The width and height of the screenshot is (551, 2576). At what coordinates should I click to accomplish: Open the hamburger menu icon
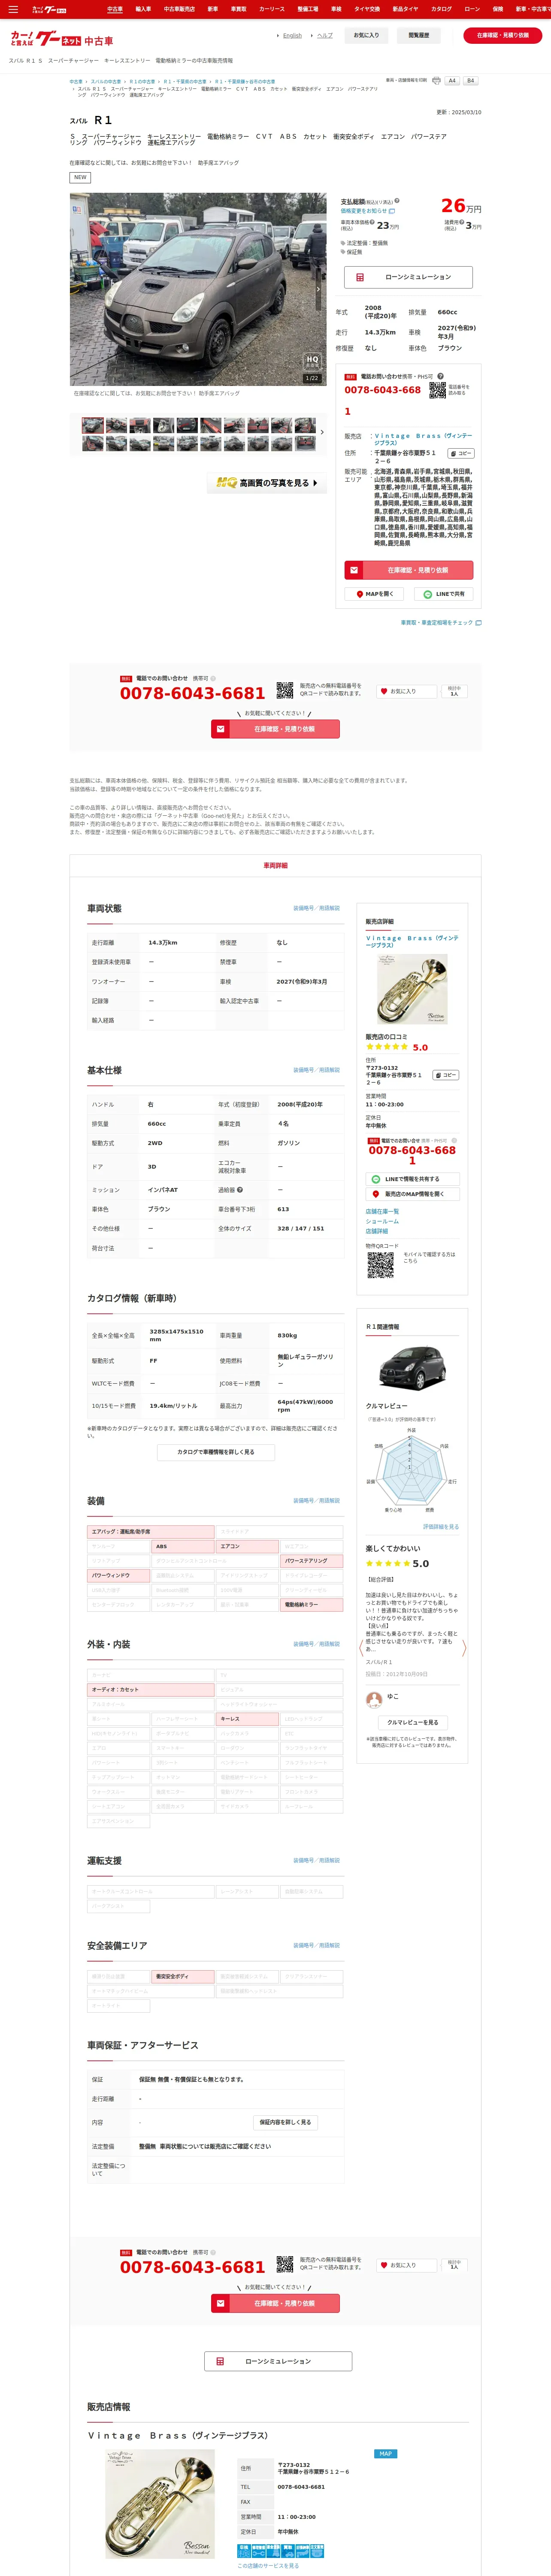(x=13, y=9)
